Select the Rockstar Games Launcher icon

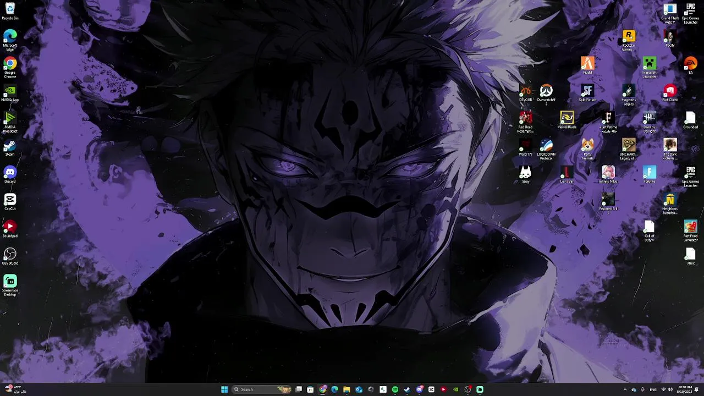(x=629, y=40)
